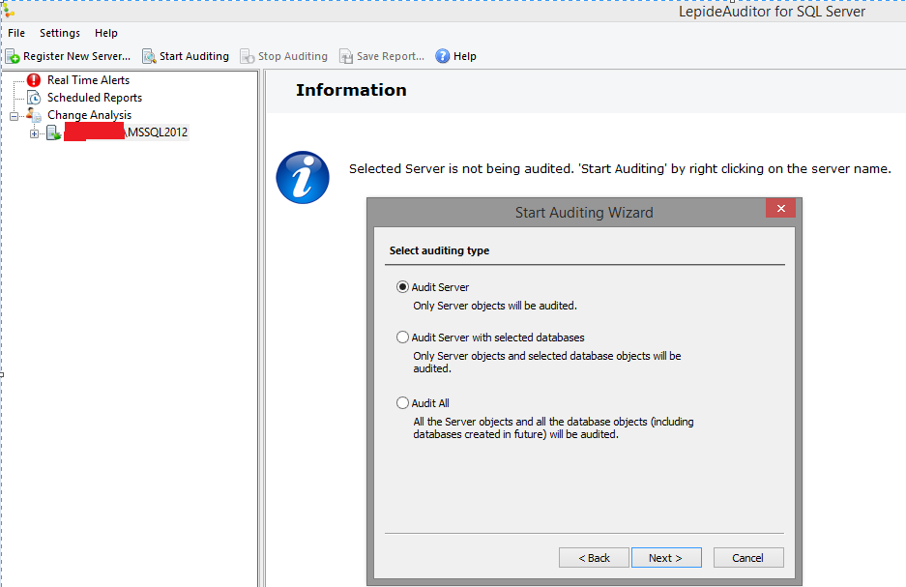Select the Audit All radio button
The width and height of the screenshot is (906, 587).
point(403,403)
